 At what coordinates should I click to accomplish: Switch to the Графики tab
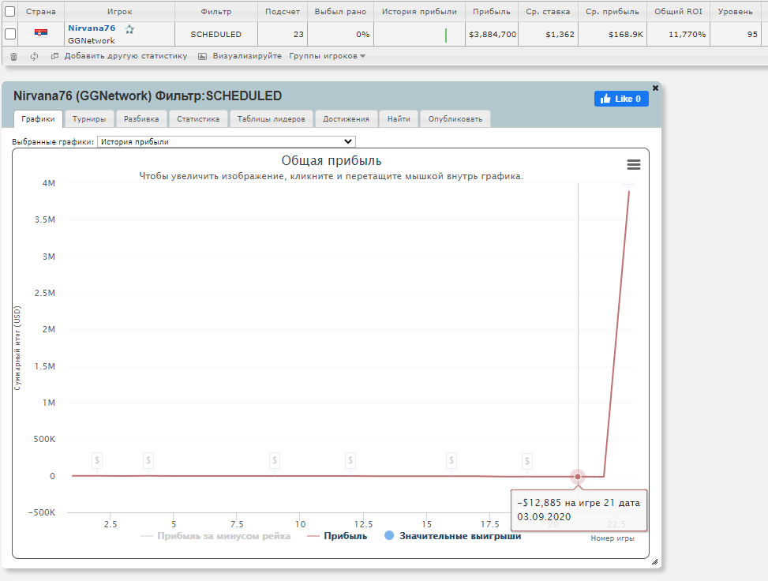pos(38,119)
